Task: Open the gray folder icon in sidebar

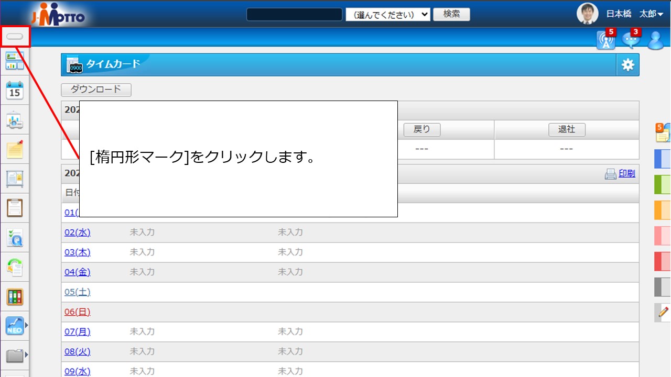Action: tap(15, 356)
